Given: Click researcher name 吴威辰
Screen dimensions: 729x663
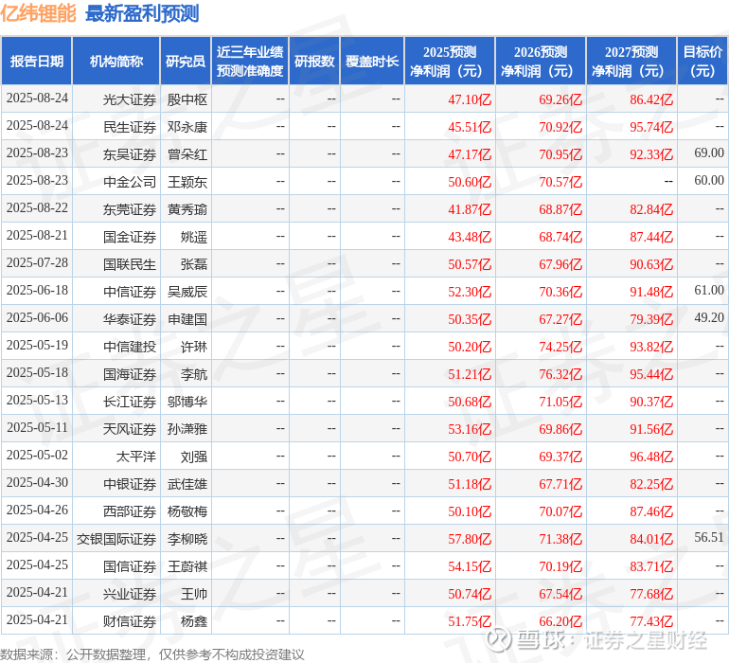Looking at the screenshot, I should pyautogui.click(x=187, y=292).
